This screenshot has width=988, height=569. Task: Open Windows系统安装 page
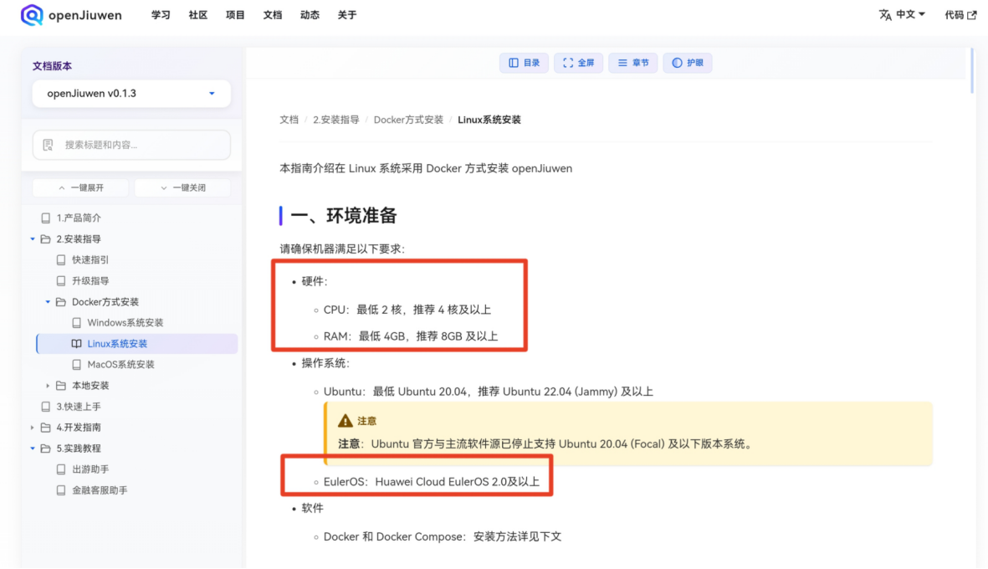click(x=125, y=323)
